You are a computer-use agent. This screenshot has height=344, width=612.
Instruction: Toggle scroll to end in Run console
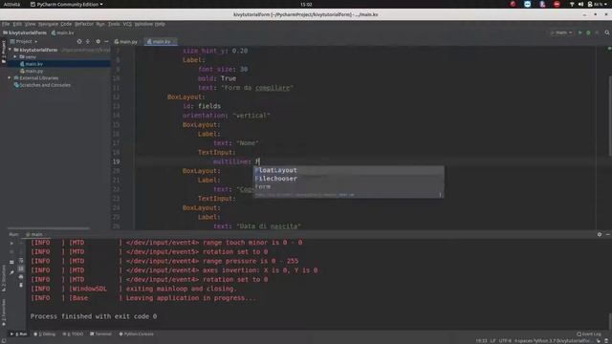click(21, 269)
